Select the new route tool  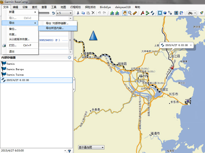click(x=147, y=13)
